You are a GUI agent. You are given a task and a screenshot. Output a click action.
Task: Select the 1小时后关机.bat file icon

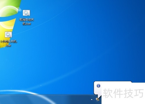click(x=8, y=35)
